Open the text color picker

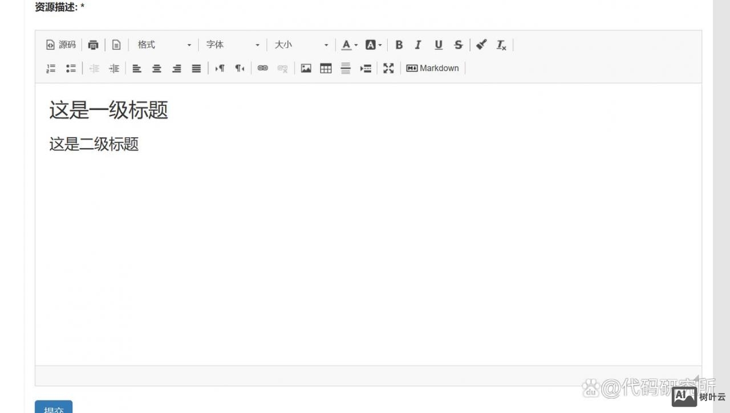[349, 45]
